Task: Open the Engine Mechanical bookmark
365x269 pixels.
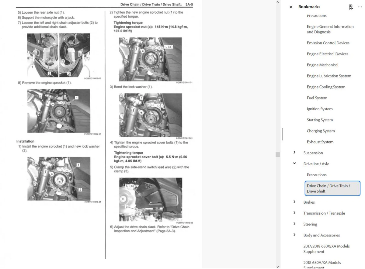Action: 322,65
